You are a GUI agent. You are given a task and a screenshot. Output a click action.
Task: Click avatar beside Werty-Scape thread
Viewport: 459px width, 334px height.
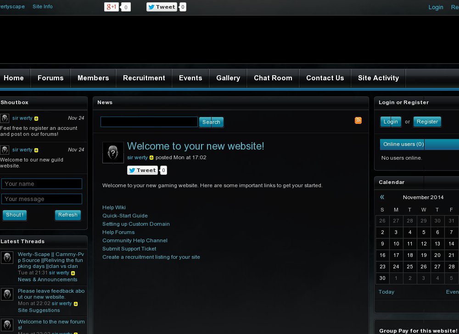[x=7, y=257]
